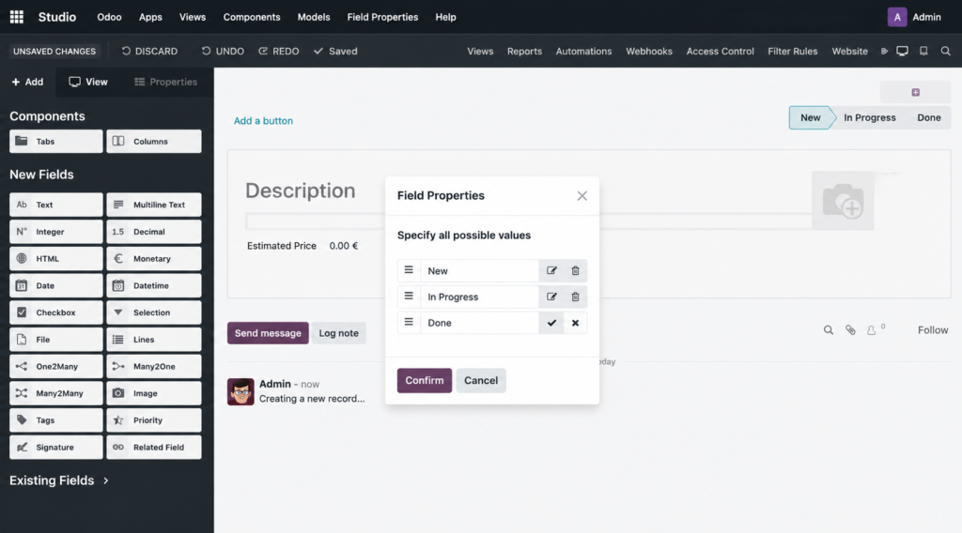Image resolution: width=962 pixels, height=533 pixels.
Task: Click the 'Add a button' link
Action: point(263,121)
